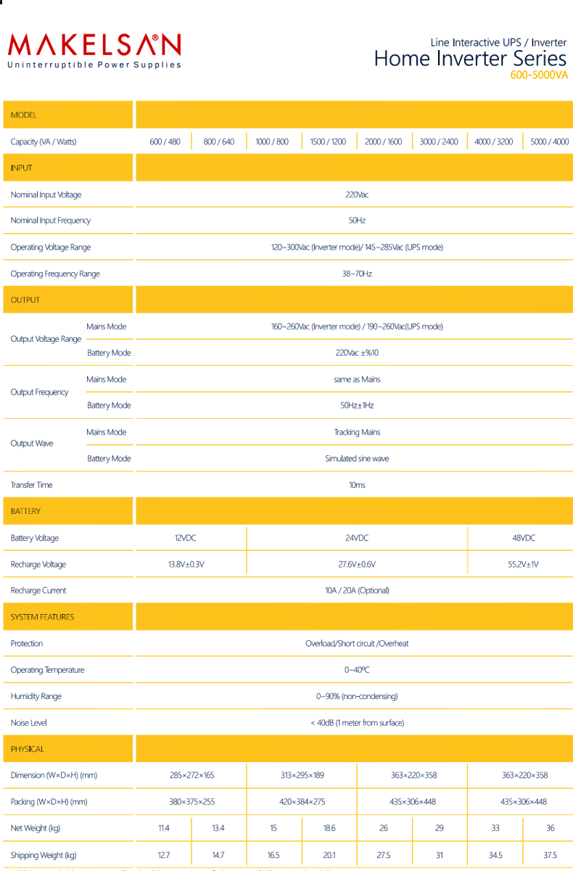This screenshot has width=573, height=871.
Task: Select the '37.5' shipping weight cell
Action: tap(550, 855)
